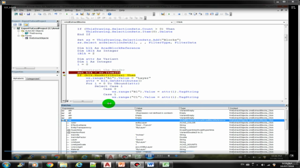Screen dimensions: 300x168
Task: Click the Toggle Breakpoint hand icon
Action: [186, 14]
